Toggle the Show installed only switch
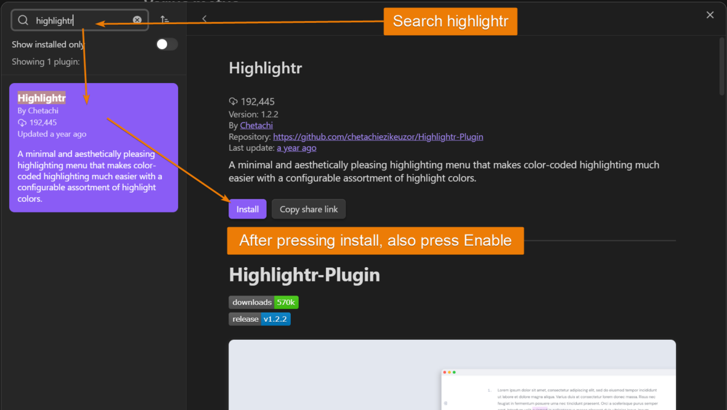 [166, 44]
